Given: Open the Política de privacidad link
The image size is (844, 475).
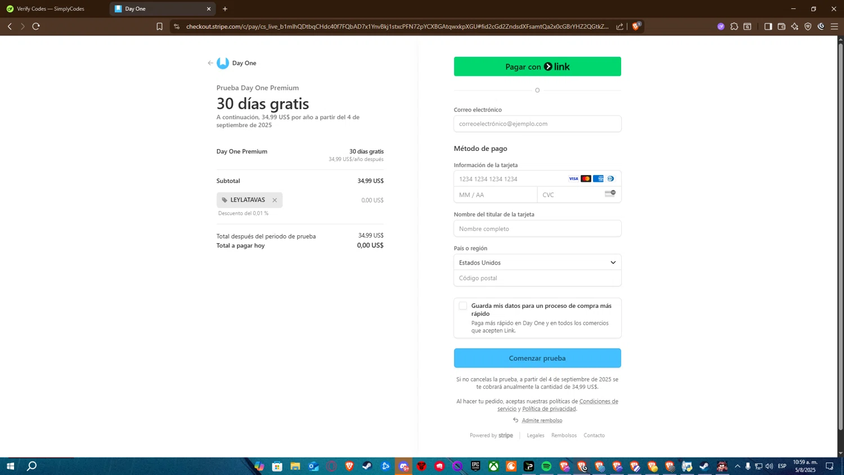Looking at the screenshot, I should tap(549, 409).
